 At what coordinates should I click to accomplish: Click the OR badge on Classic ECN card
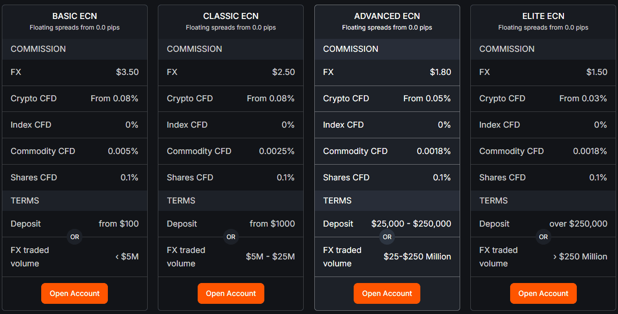[231, 237]
